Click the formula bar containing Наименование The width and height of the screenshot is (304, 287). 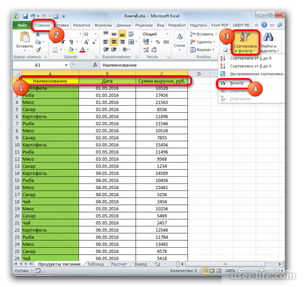pos(159,65)
